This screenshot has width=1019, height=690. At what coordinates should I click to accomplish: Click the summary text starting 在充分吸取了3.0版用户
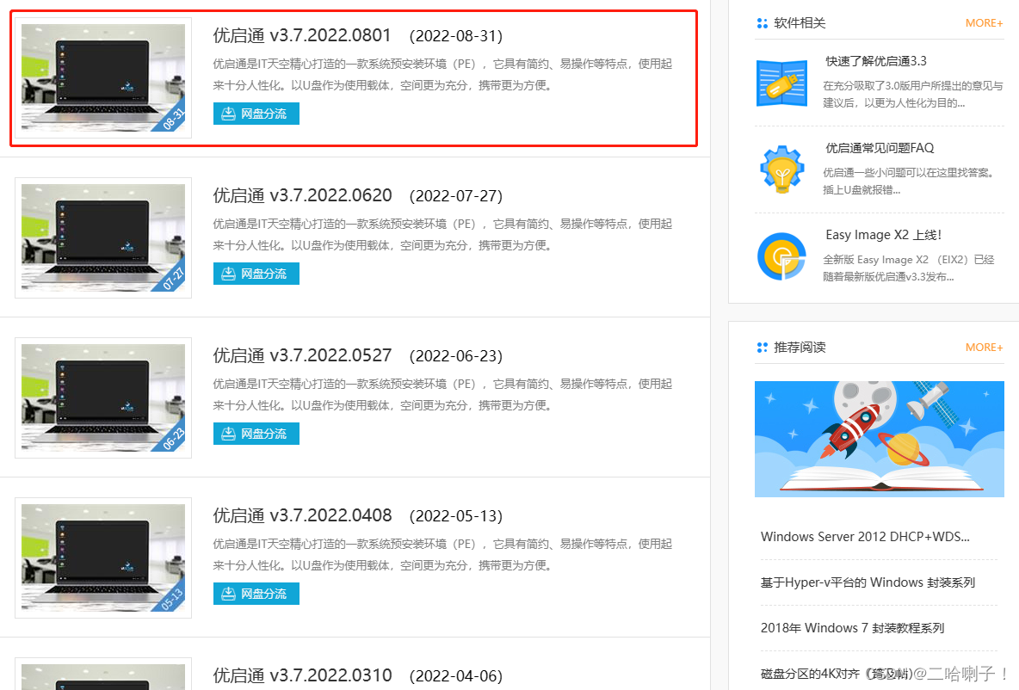pos(913,95)
